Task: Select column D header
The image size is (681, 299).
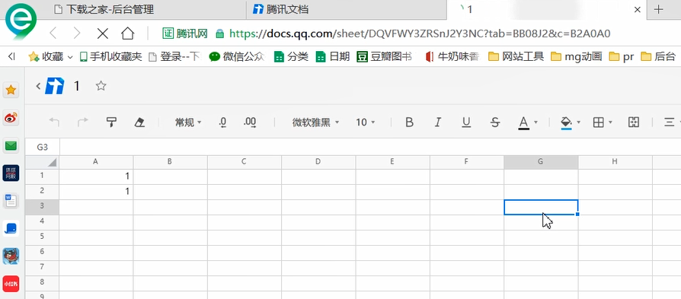Action: (318, 162)
